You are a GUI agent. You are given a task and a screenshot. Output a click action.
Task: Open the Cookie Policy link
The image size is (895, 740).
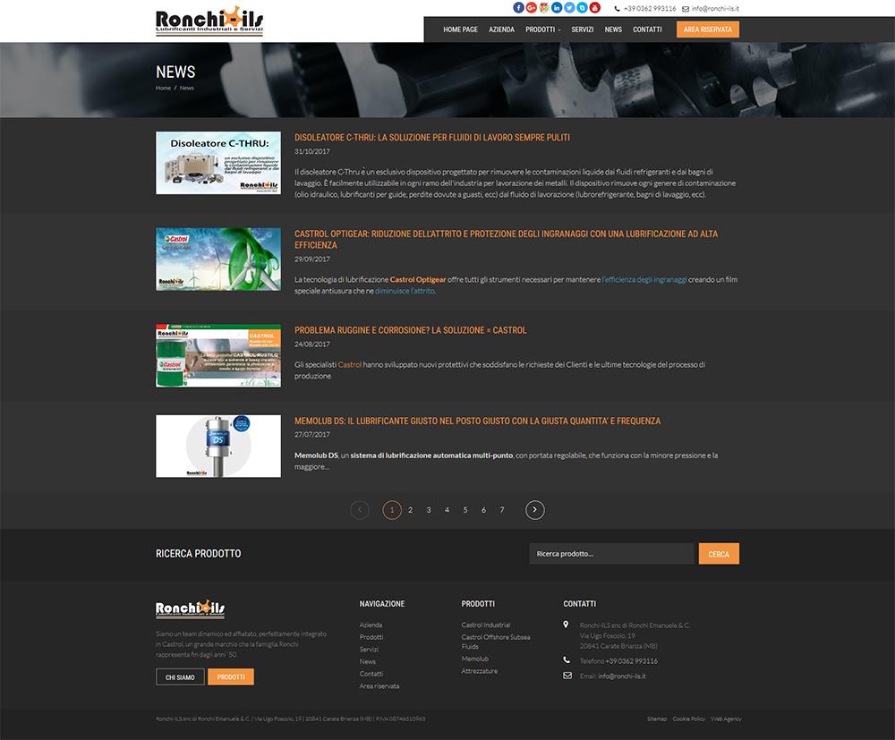coord(689,719)
